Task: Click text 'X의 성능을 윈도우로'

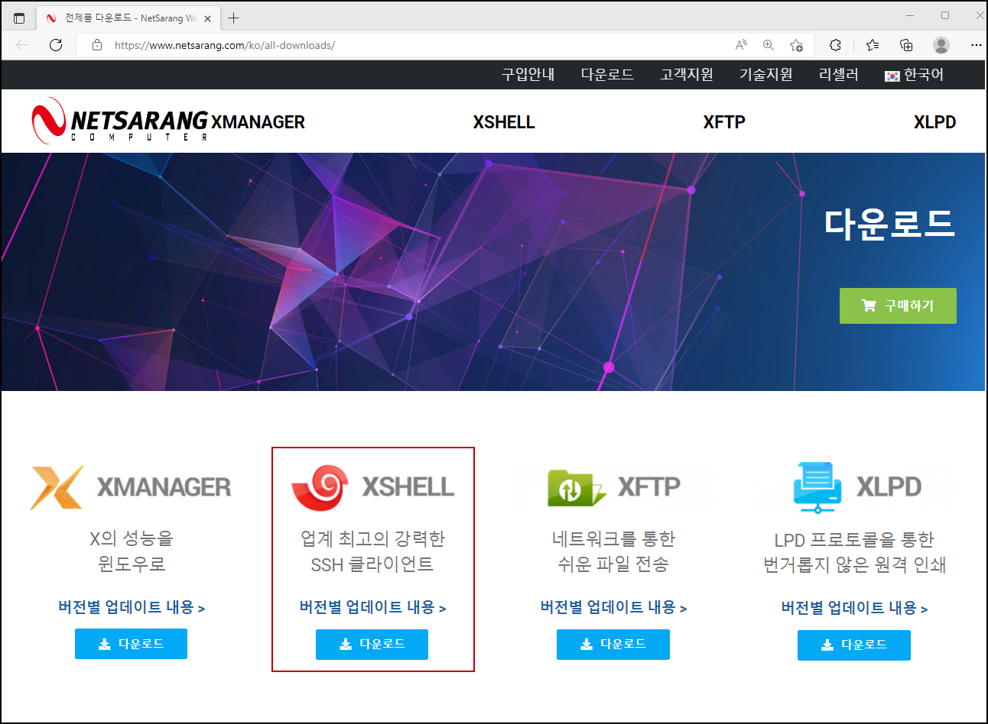Action: 132,551
